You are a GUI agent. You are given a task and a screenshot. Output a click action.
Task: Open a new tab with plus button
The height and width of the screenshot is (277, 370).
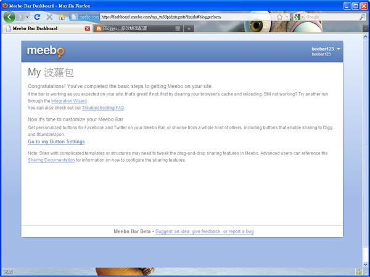tap(189, 29)
